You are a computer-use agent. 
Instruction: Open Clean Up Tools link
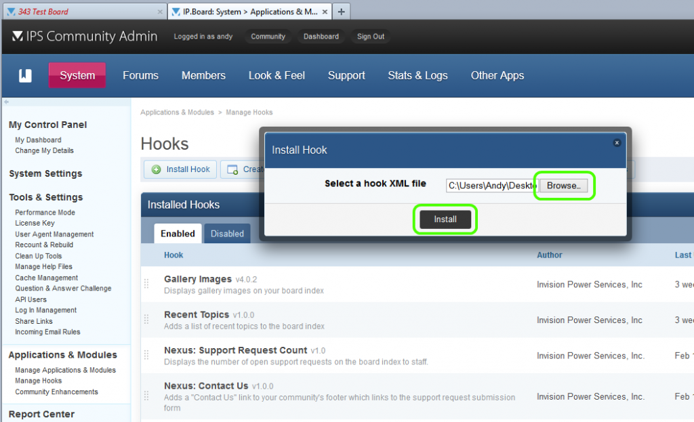pyautogui.click(x=38, y=256)
